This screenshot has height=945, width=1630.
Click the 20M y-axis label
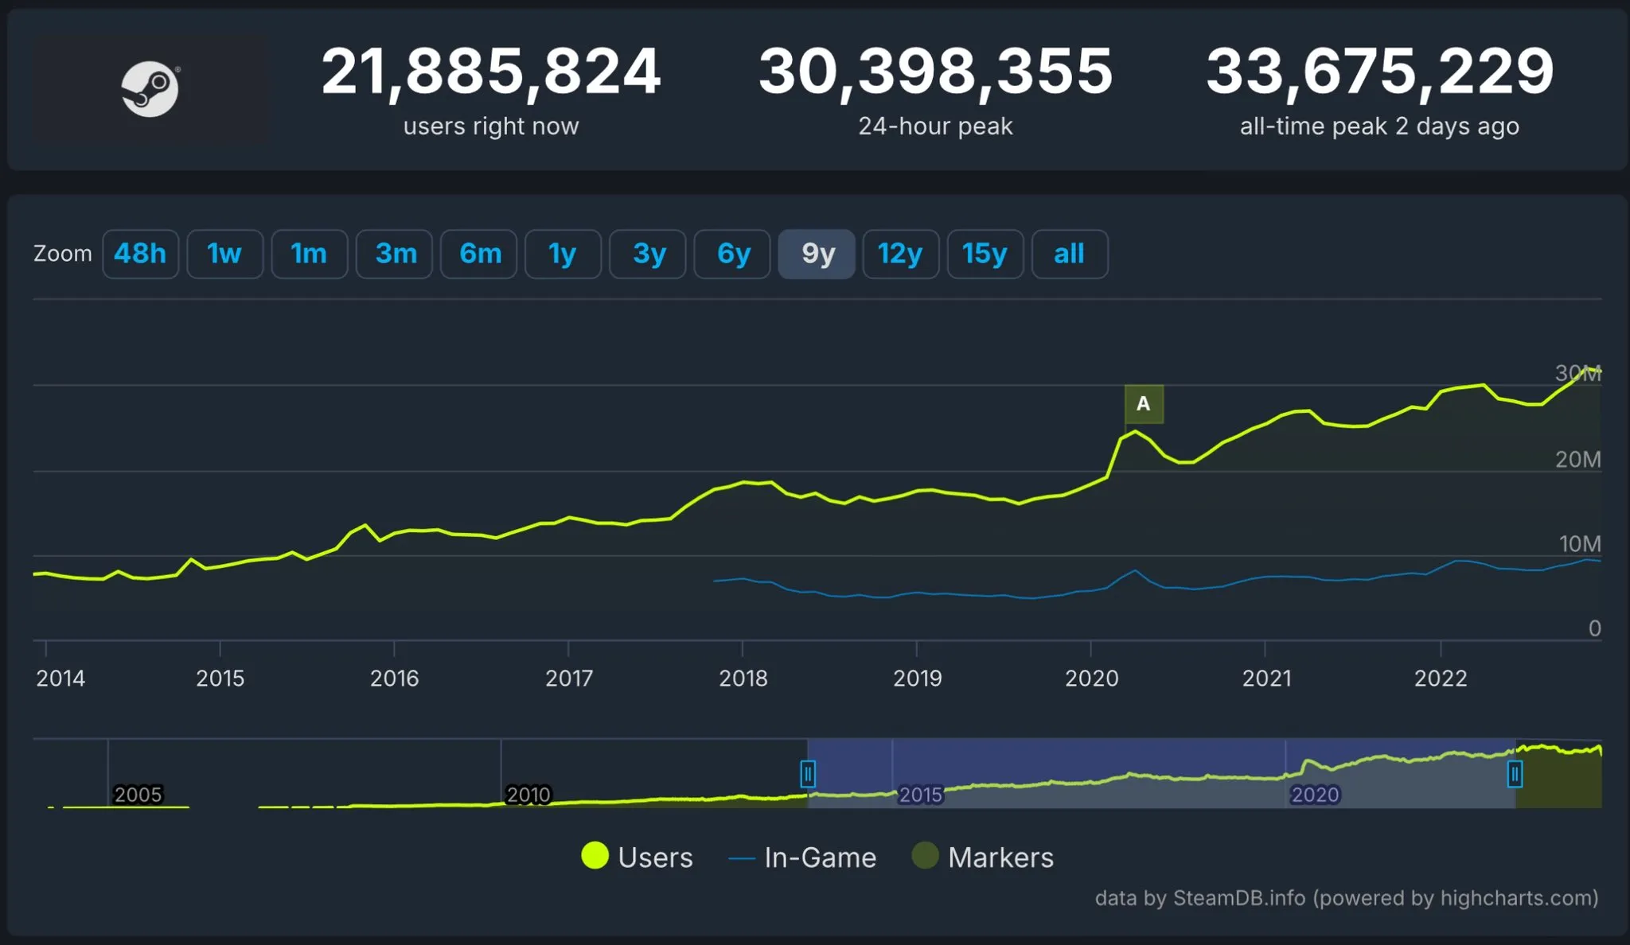tap(1578, 459)
